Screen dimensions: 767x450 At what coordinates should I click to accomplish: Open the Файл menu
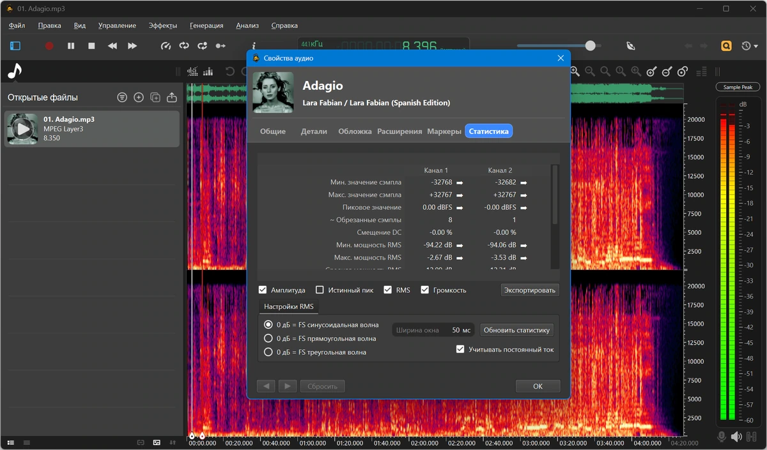pyautogui.click(x=17, y=26)
